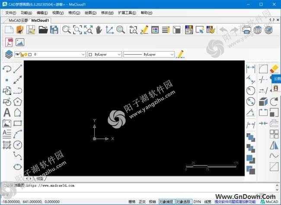Click the linear dimension tool

point(251,68)
